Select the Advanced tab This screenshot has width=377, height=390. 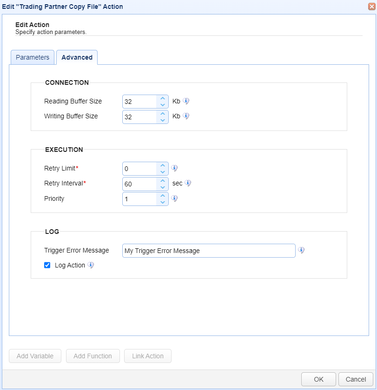77,57
